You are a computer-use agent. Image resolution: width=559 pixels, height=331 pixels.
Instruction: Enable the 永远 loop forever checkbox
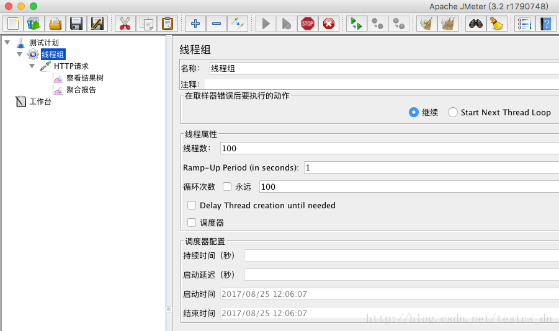pyautogui.click(x=227, y=187)
